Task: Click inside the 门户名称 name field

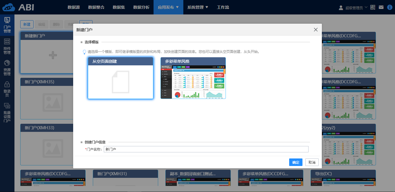Action: [206, 149]
